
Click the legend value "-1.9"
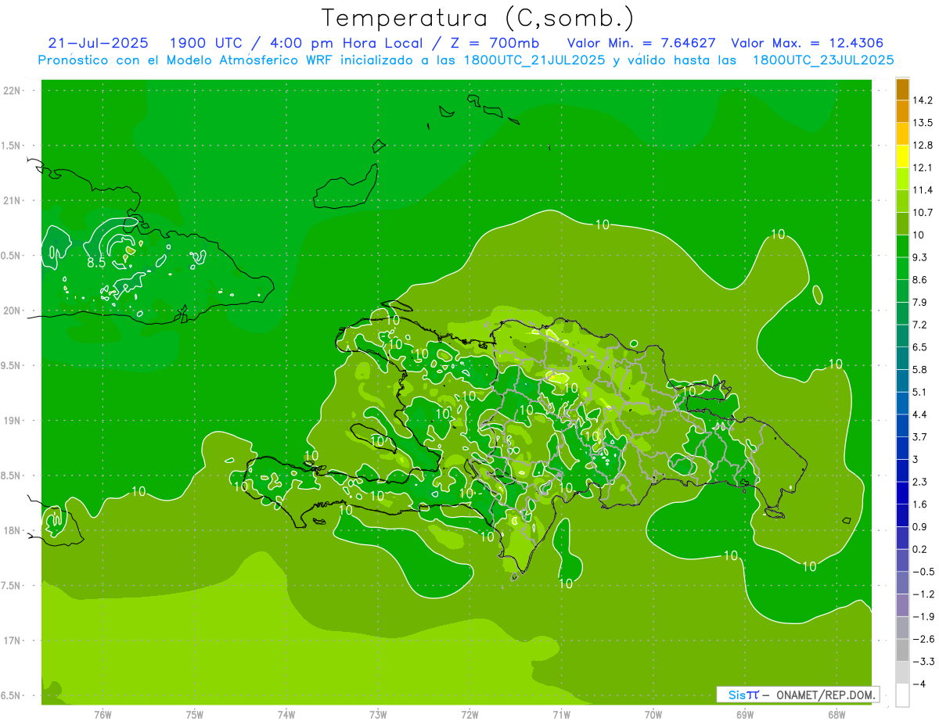[924, 616]
